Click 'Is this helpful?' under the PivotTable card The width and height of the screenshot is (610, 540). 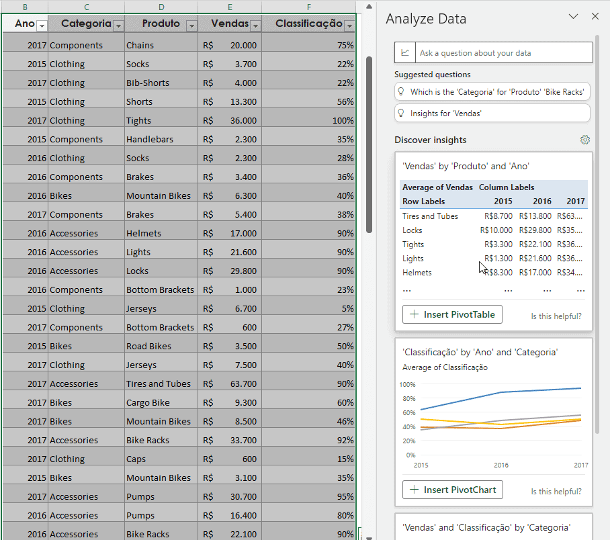(x=556, y=316)
